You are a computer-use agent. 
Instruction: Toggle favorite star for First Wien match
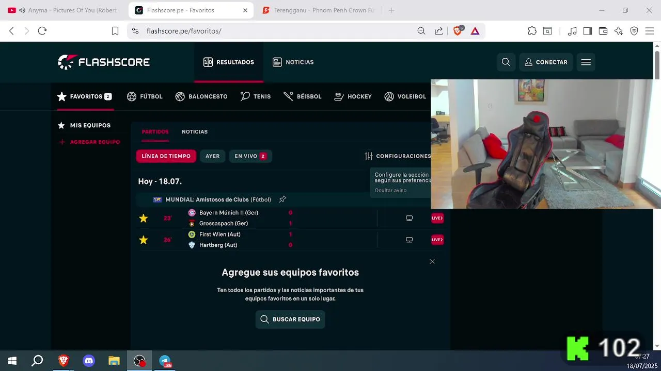[144, 240]
